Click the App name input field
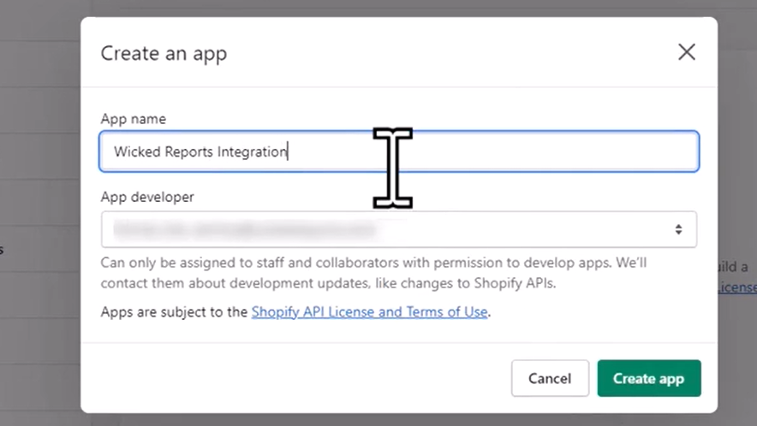 (x=399, y=151)
